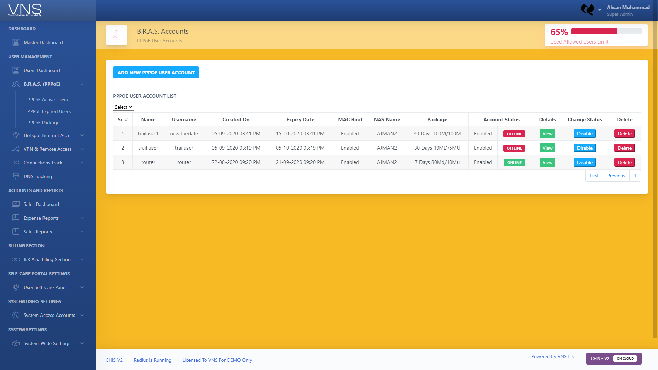The height and width of the screenshot is (370, 658).
Task: Open the Select dropdown above the table
Action: click(123, 107)
